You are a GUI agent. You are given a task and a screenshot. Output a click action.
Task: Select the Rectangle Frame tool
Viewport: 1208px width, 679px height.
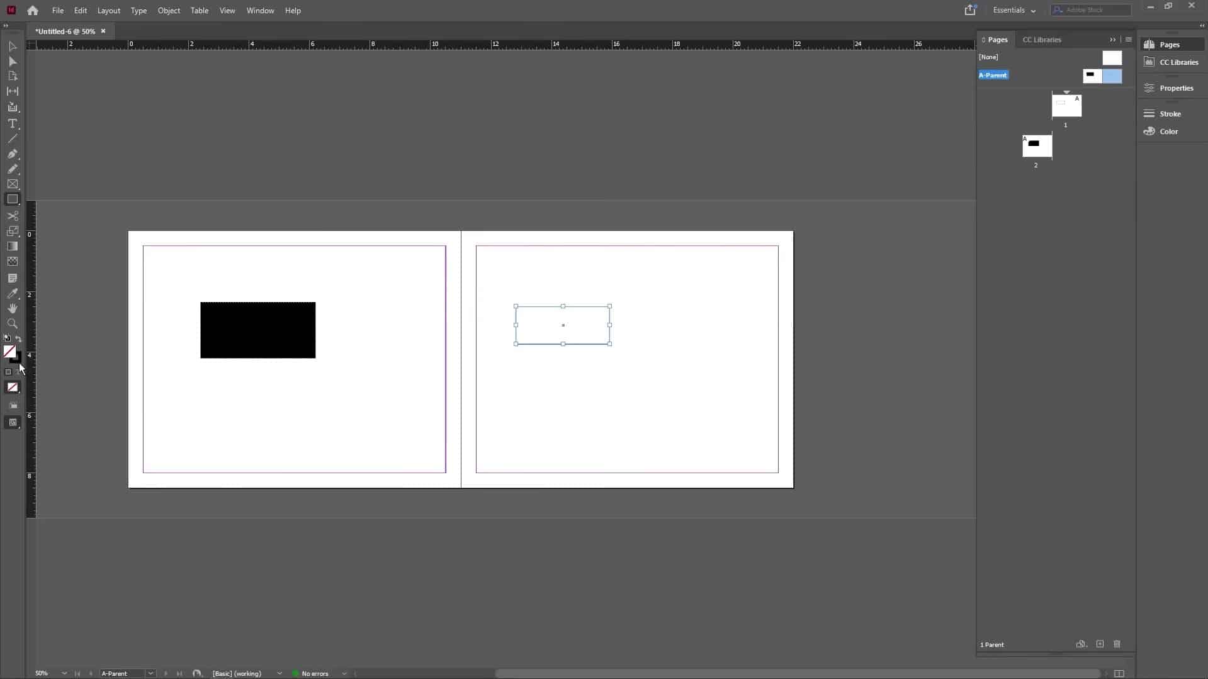(x=13, y=184)
